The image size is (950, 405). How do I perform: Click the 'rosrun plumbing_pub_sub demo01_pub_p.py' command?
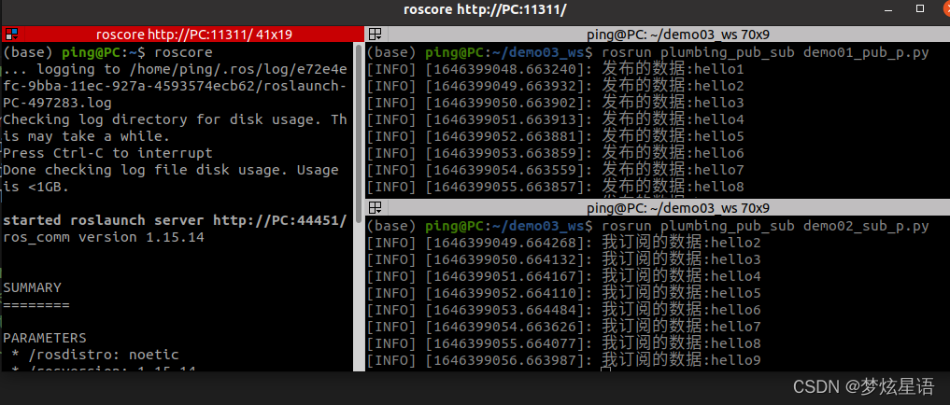point(765,52)
